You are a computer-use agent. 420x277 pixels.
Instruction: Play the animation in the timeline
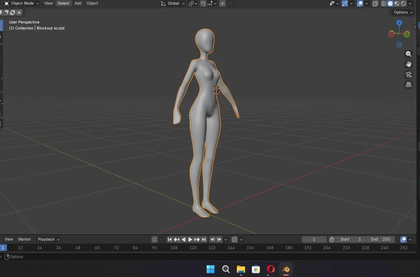(190, 239)
